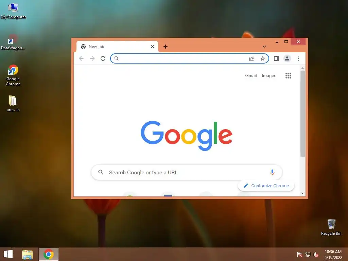Start voice search with microphone icon
Screen dimensions: 348x261
coord(272,172)
